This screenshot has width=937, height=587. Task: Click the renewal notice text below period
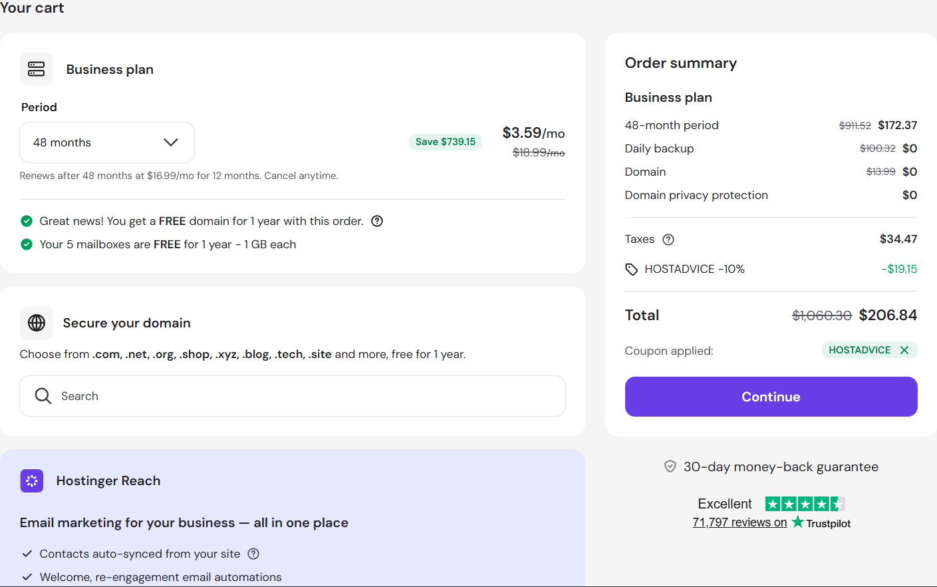point(179,176)
